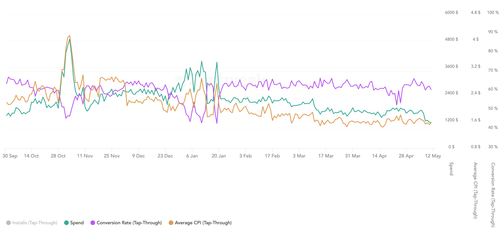Click the 30 Sep date label

coord(10,156)
